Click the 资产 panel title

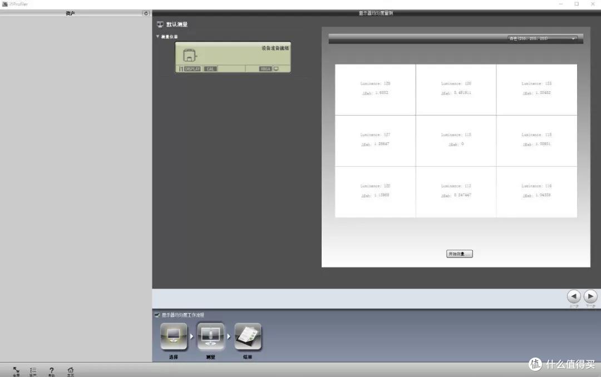70,13
